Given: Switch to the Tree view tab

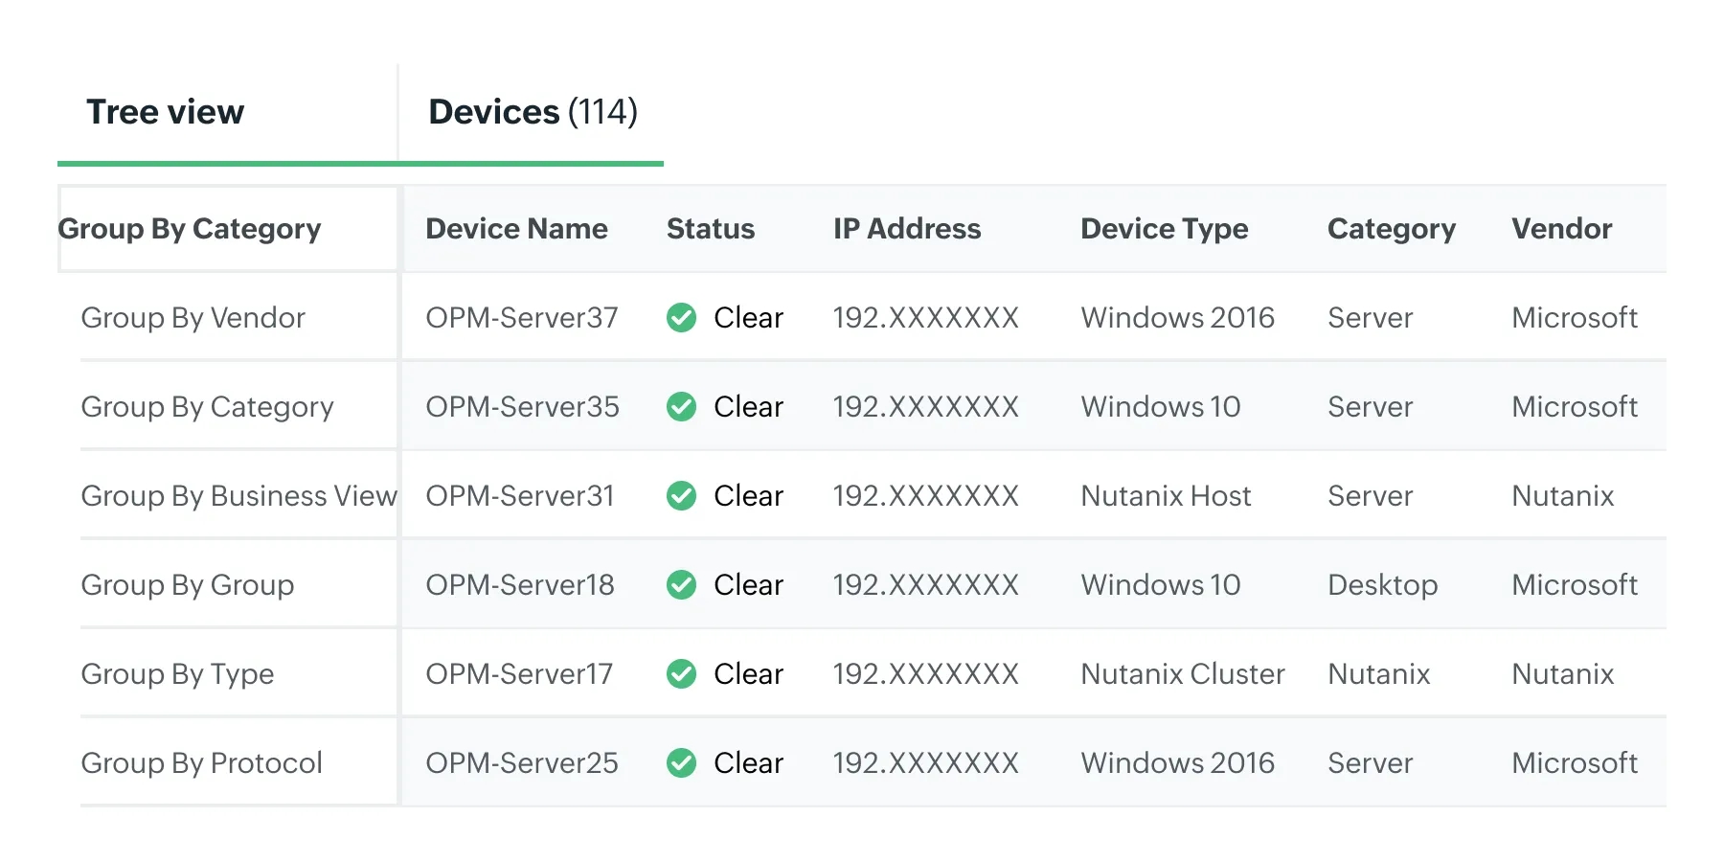Looking at the screenshot, I should [165, 111].
